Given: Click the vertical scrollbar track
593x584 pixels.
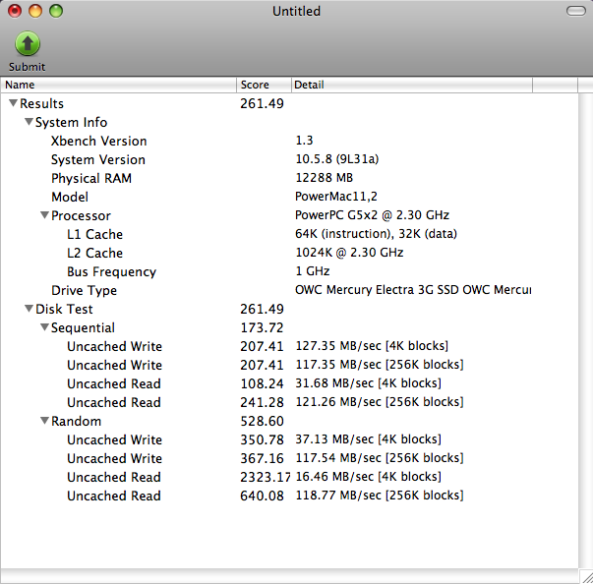Looking at the screenshot, I should click(585, 330).
